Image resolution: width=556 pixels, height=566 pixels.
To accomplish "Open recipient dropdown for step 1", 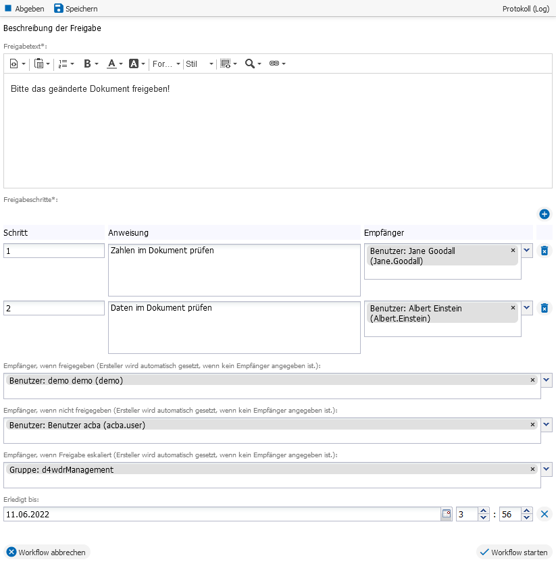I will 527,250.
